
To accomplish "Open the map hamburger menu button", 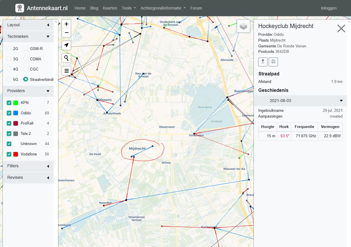I will point(66,70).
